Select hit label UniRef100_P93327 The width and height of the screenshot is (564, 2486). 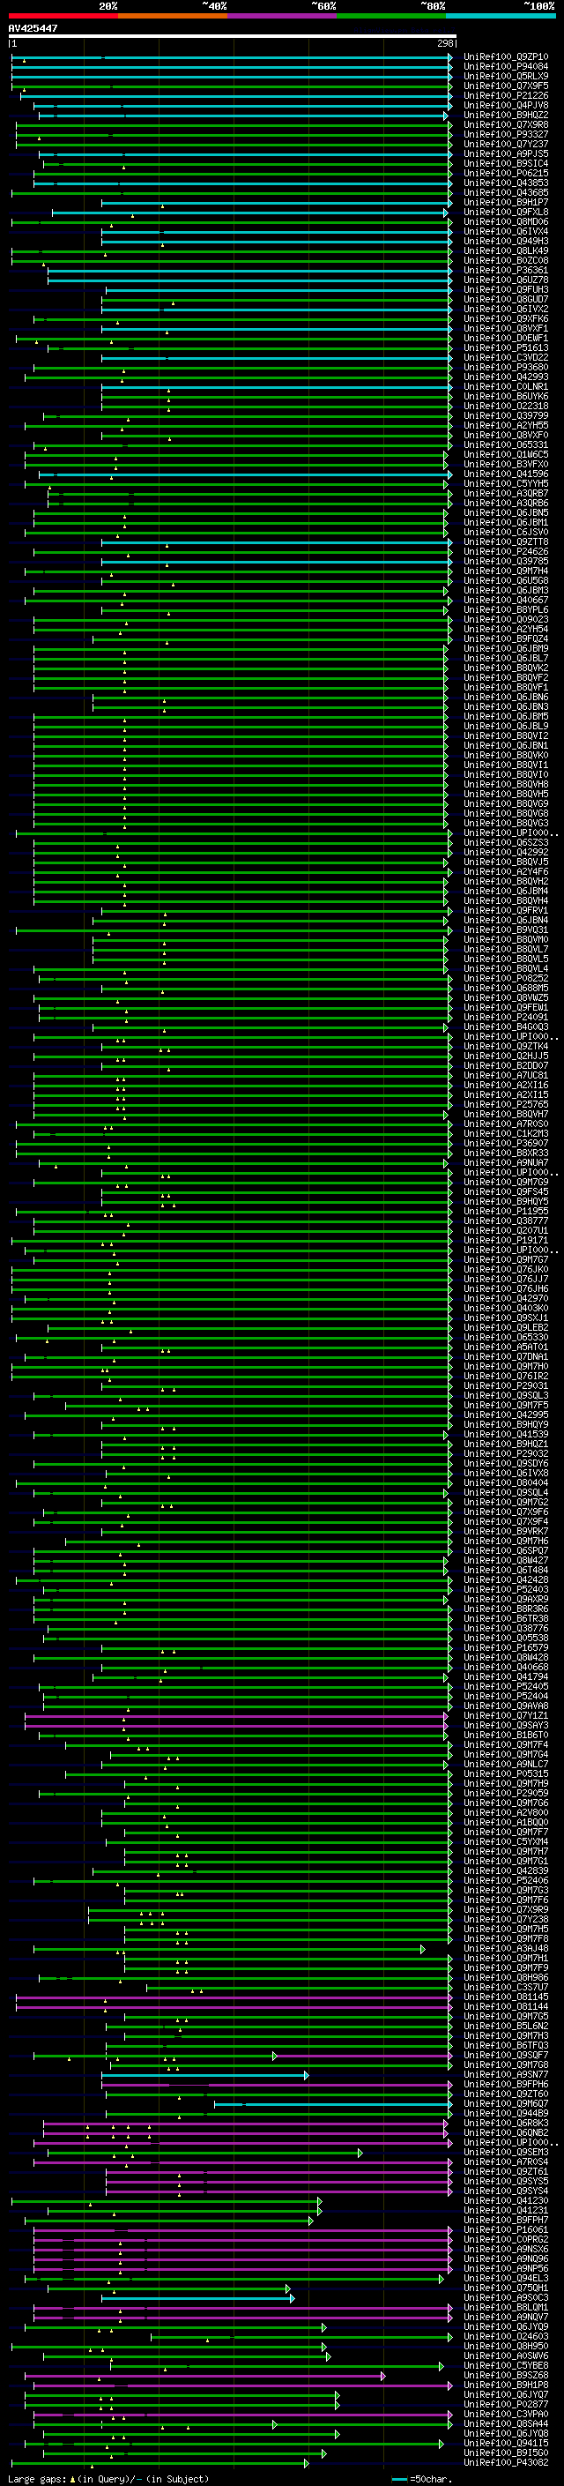[506, 134]
